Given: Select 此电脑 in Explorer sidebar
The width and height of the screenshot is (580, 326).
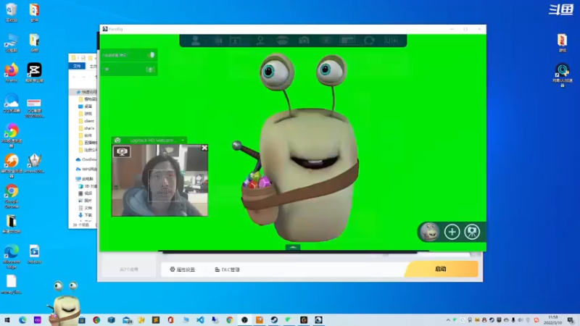Looking at the screenshot, I should pyautogui.click(x=85, y=179).
